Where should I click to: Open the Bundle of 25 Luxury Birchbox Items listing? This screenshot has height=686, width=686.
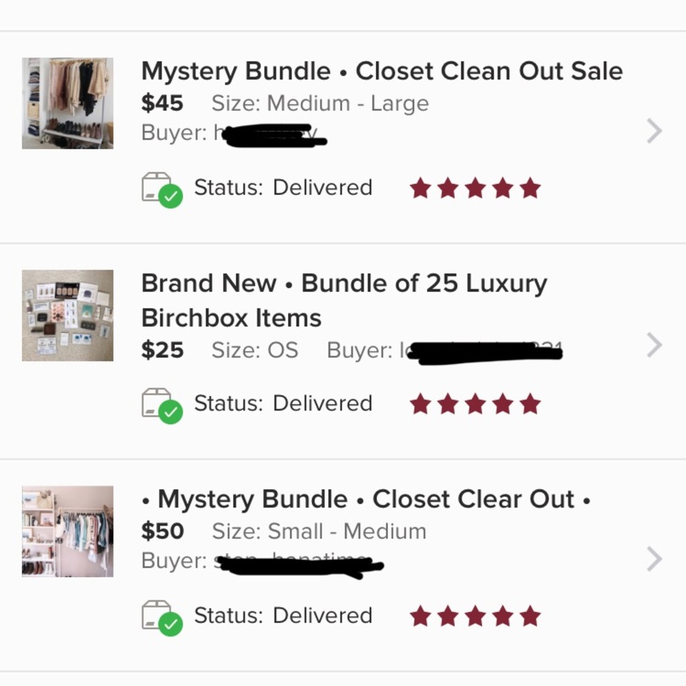[x=344, y=300]
